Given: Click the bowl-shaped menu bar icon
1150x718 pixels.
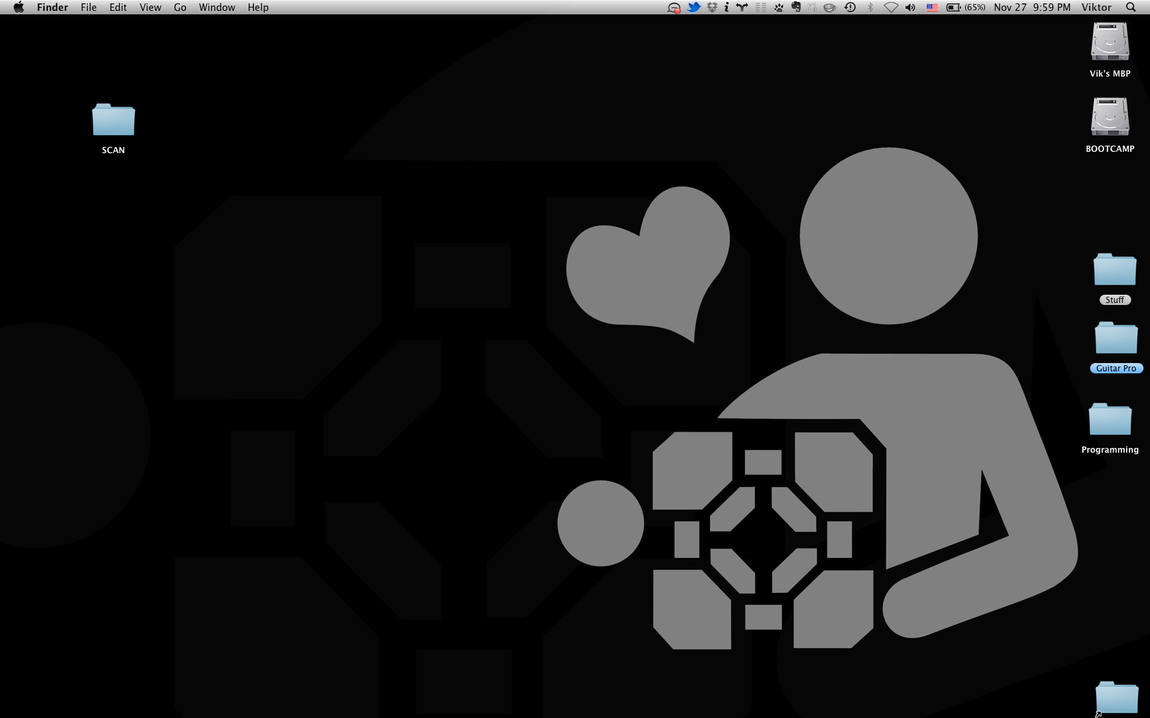Looking at the screenshot, I should click(x=830, y=8).
